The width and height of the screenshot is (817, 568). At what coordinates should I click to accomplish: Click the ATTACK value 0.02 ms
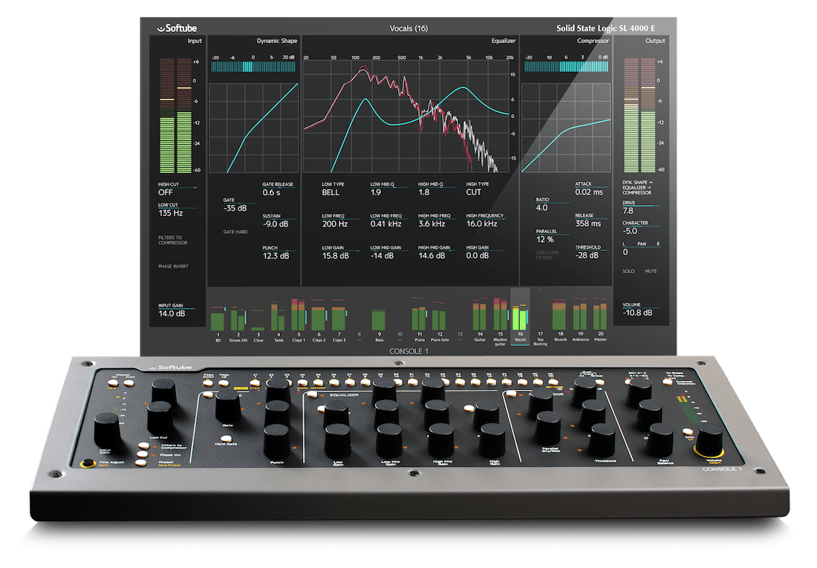pyautogui.click(x=589, y=192)
